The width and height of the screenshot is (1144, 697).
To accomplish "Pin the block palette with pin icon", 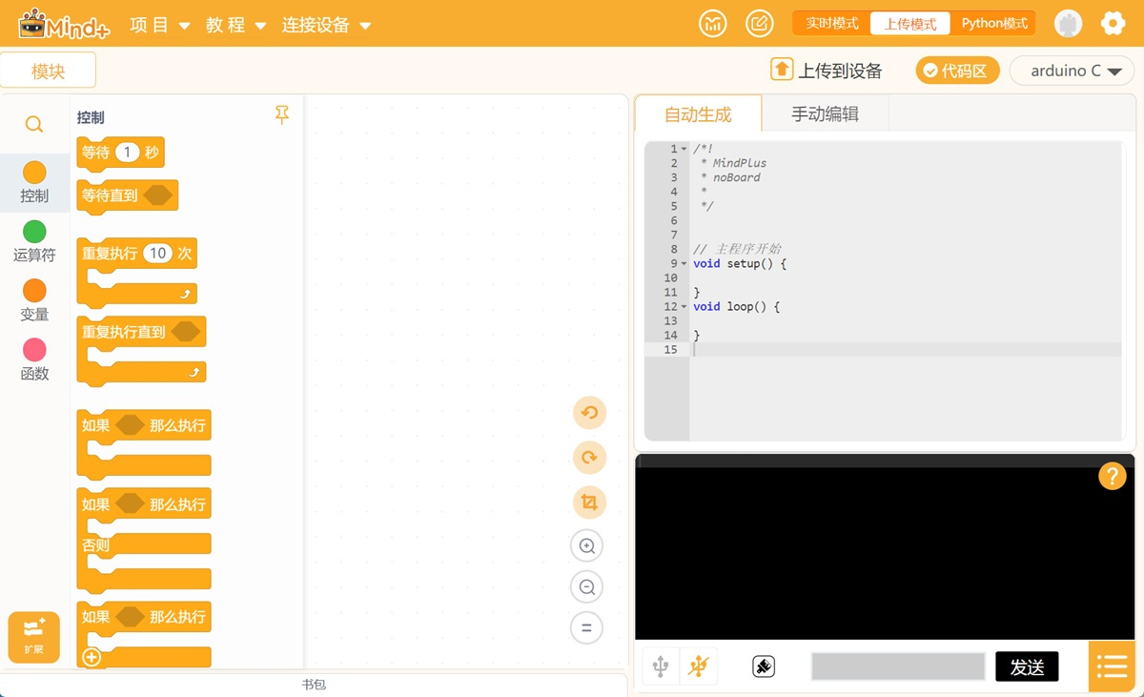I will pyautogui.click(x=282, y=115).
